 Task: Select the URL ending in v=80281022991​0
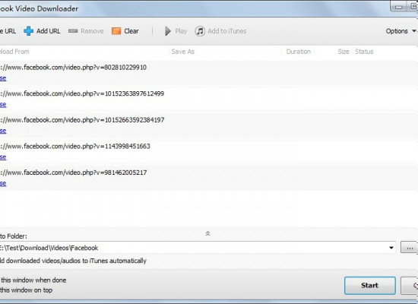pos(73,67)
